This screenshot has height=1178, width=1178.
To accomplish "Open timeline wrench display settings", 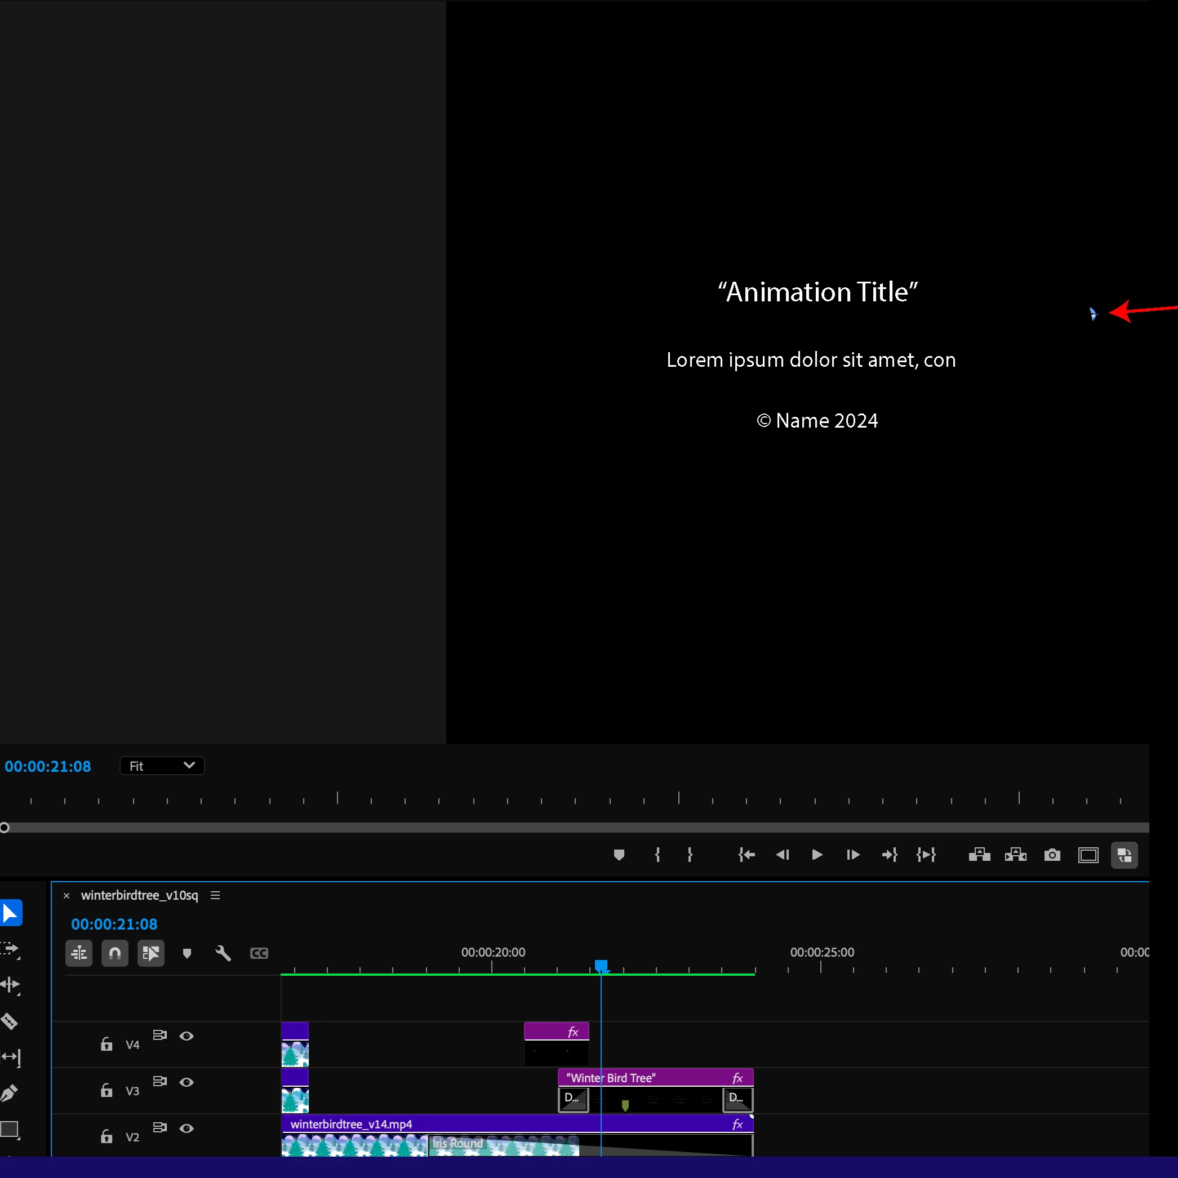I will (x=223, y=953).
